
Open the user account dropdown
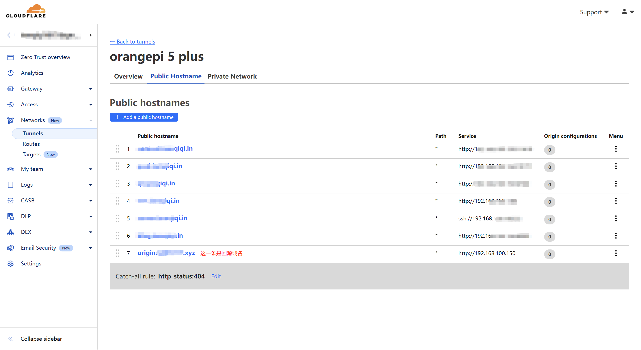pyautogui.click(x=628, y=12)
